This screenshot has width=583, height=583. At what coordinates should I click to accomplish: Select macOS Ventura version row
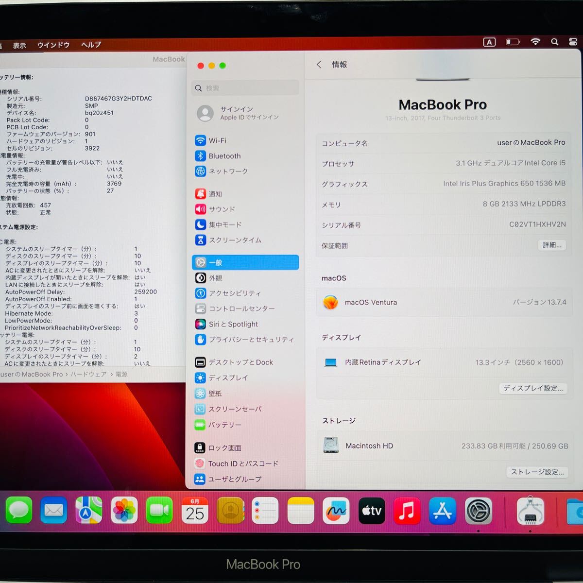click(444, 302)
